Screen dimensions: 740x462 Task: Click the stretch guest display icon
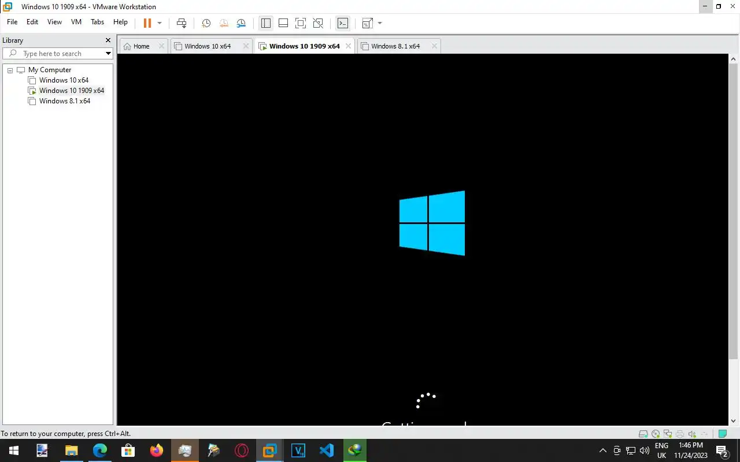point(368,23)
